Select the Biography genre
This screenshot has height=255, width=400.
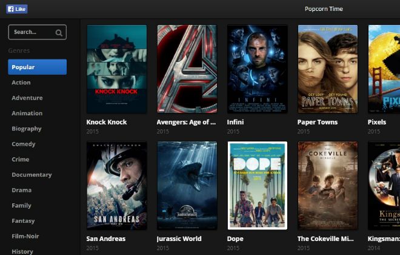pos(27,129)
